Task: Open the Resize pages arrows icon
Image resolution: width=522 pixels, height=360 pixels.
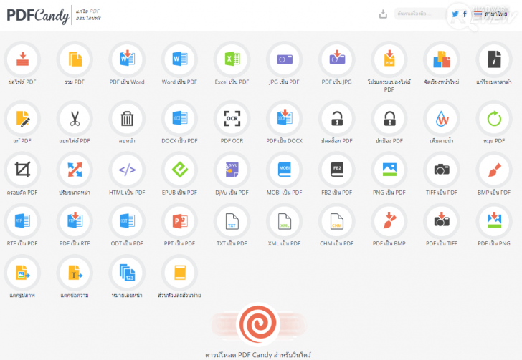Action: tap(75, 170)
